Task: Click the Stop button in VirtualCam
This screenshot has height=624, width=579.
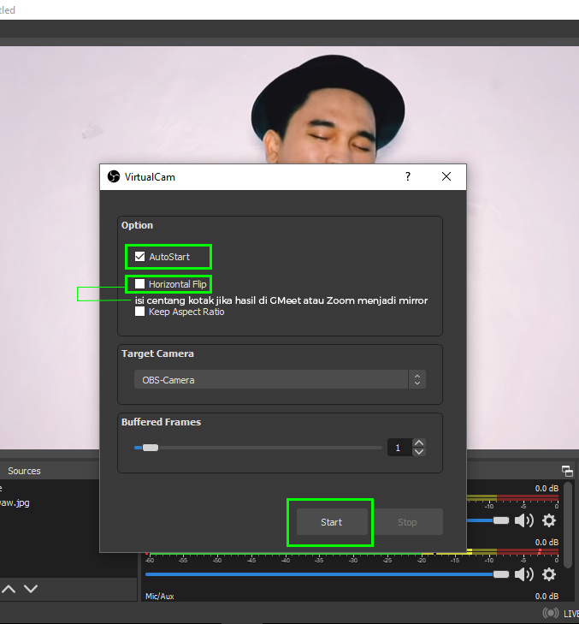Action: [x=408, y=522]
